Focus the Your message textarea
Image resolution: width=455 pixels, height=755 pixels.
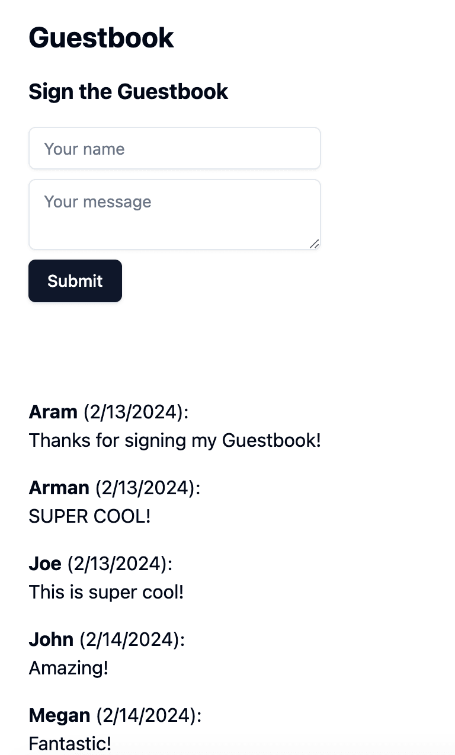click(174, 214)
